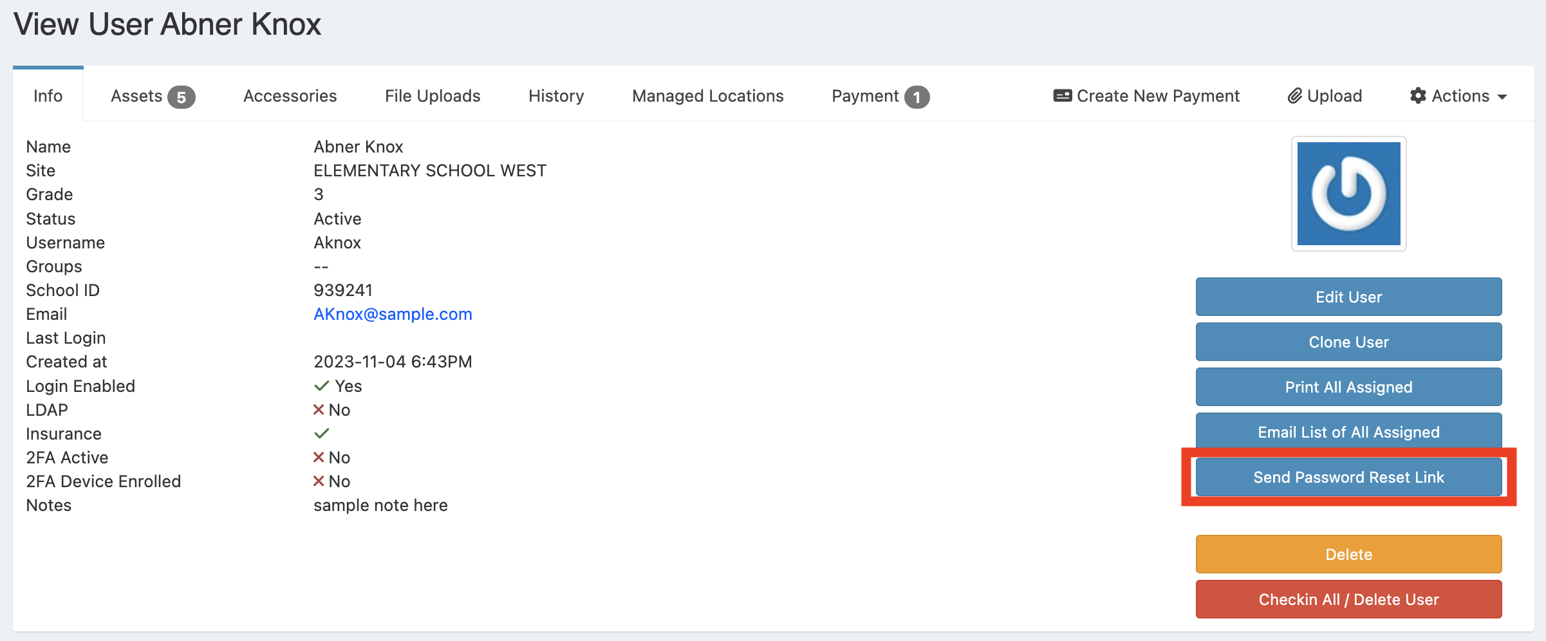Click the AKnox@sample.com email link
Viewport: 1546px width, 641px height.
393,314
